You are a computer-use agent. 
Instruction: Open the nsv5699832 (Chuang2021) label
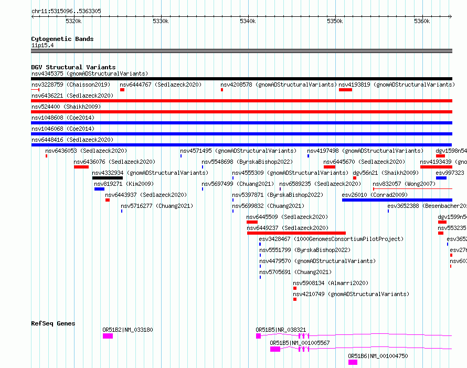tap(268, 206)
